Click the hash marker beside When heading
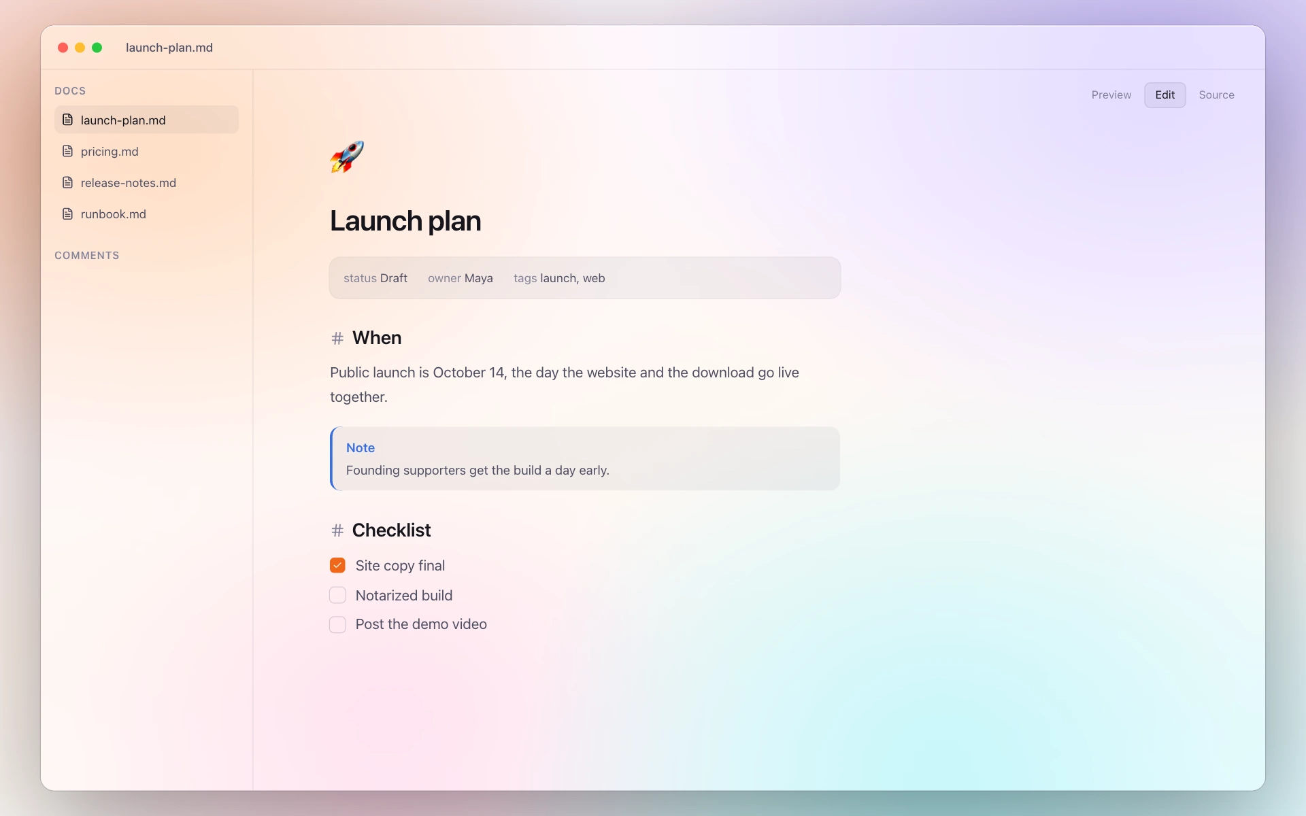Image resolution: width=1306 pixels, height=816 pixels. coord(337,338)
